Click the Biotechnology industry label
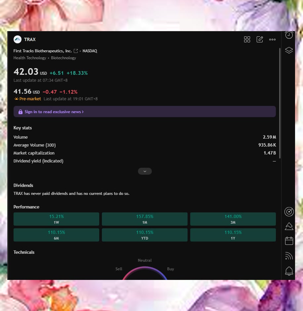This screenshot has width=303, height=311. (x=64, y=58)
